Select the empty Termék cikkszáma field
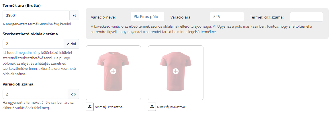This screenshot has height=116, width=333. [306, 17]
